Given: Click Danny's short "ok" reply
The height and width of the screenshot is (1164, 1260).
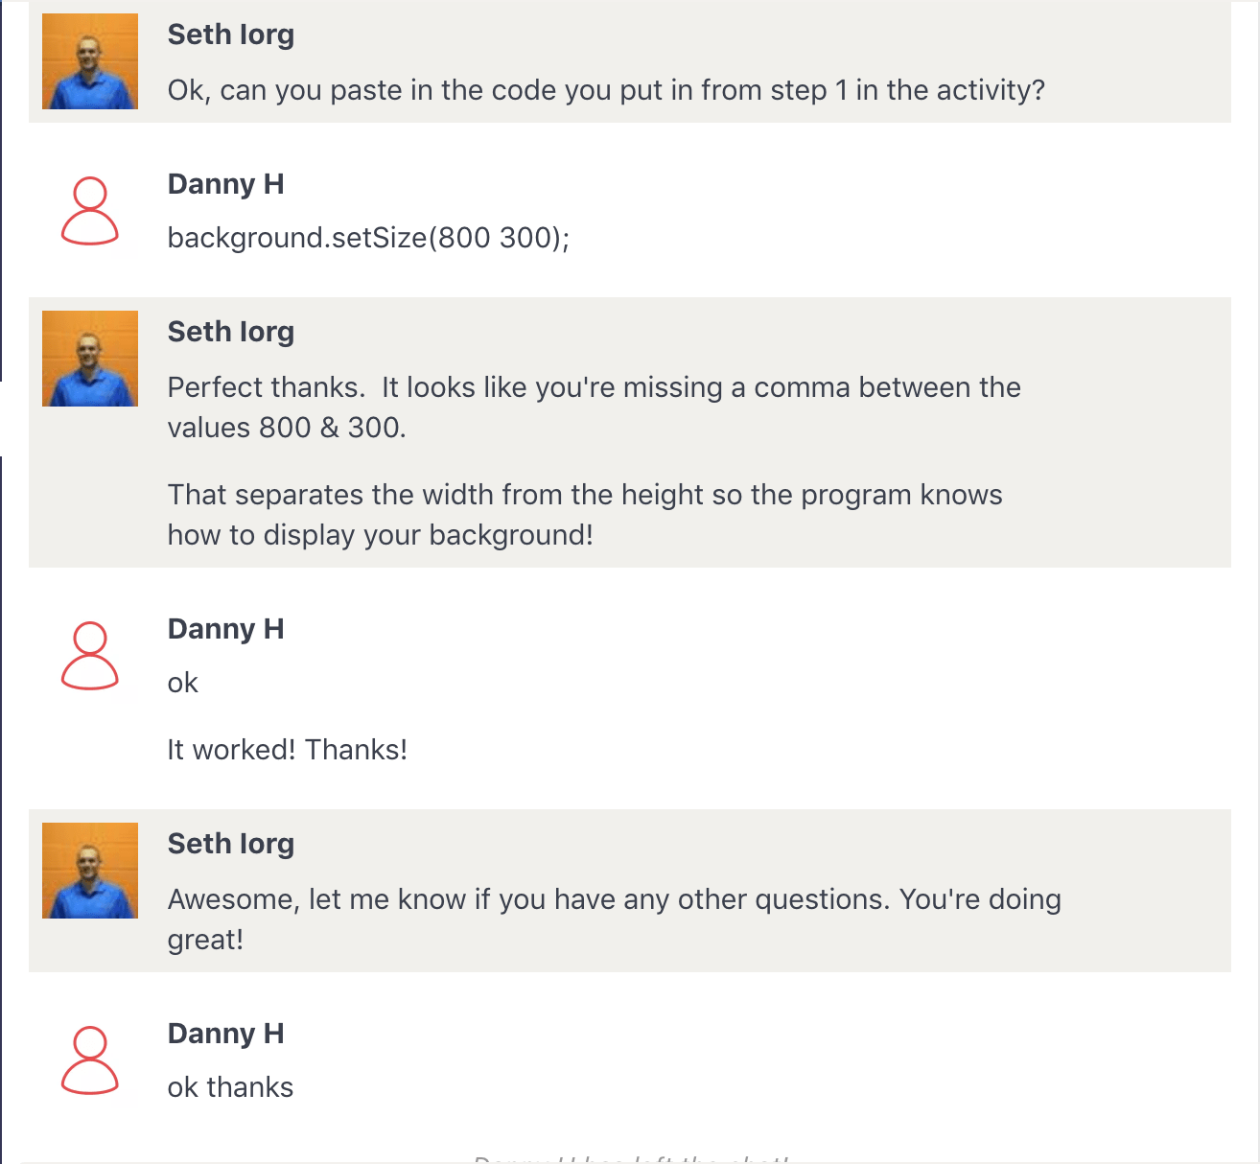Looking at the screenshot, I should (183, 683).
